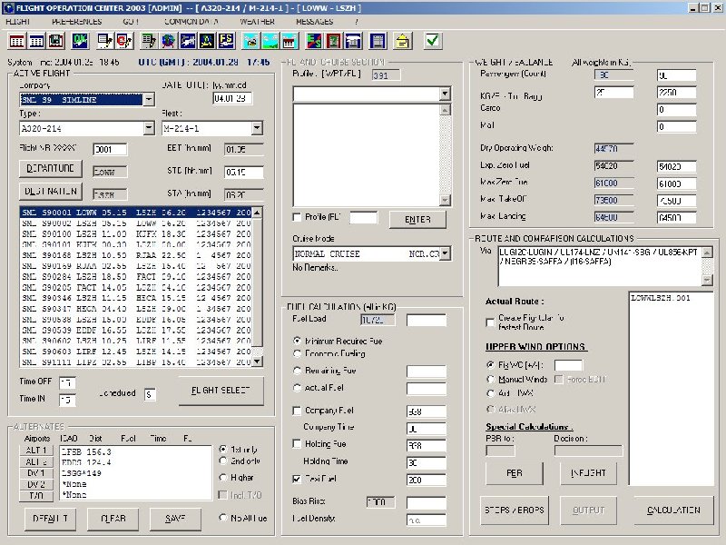Click the Flight NR input field

tap(109, 150)
